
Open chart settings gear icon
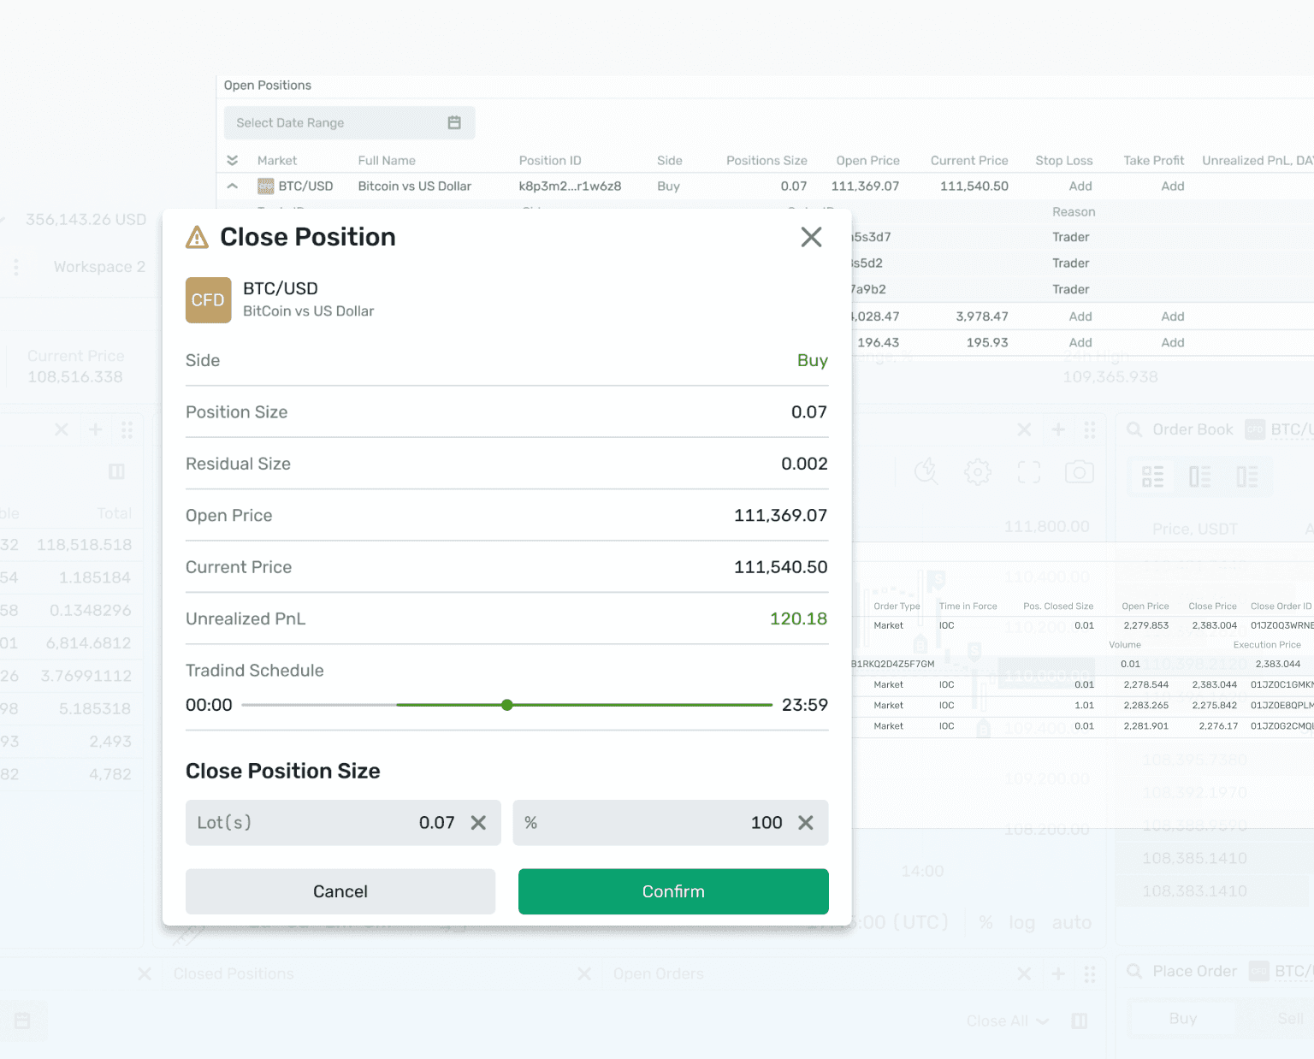click(978, 472)
